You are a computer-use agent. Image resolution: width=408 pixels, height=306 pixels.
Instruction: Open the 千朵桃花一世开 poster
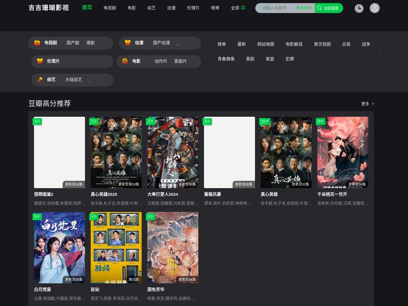pyautogui.click(x=343, y=152)
